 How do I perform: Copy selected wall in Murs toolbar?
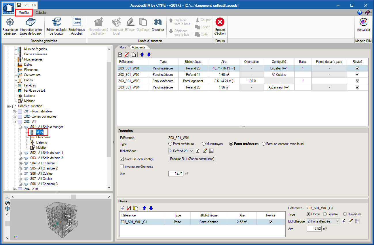pyautogui.click(x=133, y=54)
